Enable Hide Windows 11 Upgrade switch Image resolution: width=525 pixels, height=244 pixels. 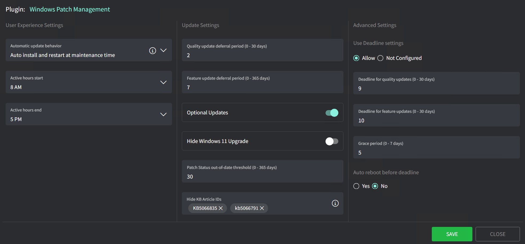pyautogui.click(x=332, y=141)
